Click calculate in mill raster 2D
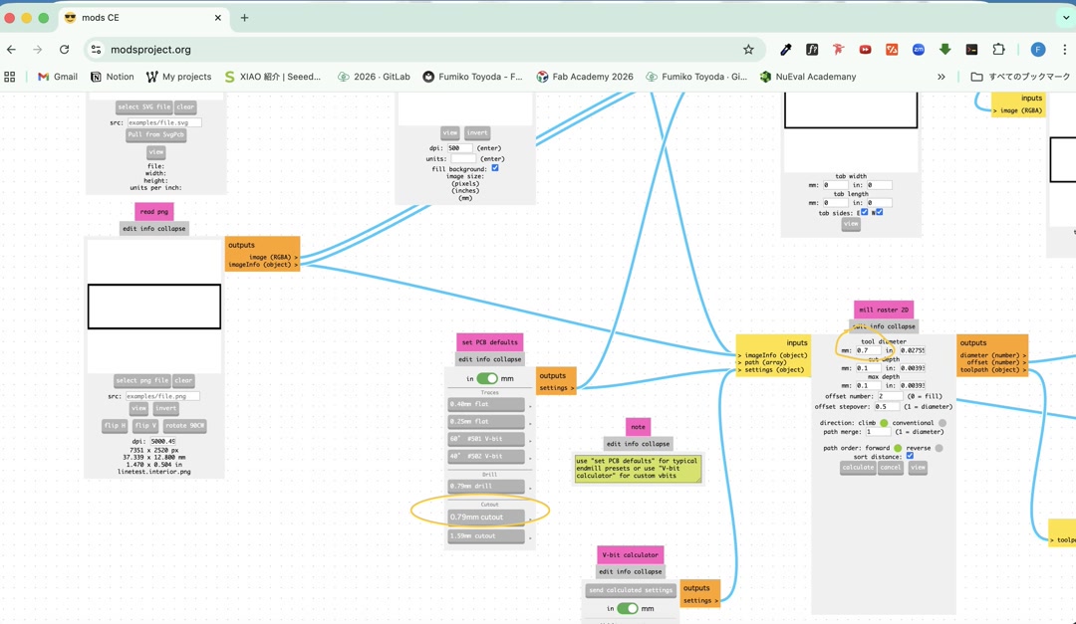1076x624 pixels. (858, 468)
